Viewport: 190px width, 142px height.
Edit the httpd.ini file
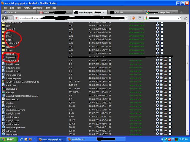tap(161, 102)
